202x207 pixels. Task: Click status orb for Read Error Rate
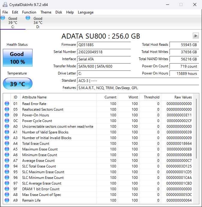point(7,103)
